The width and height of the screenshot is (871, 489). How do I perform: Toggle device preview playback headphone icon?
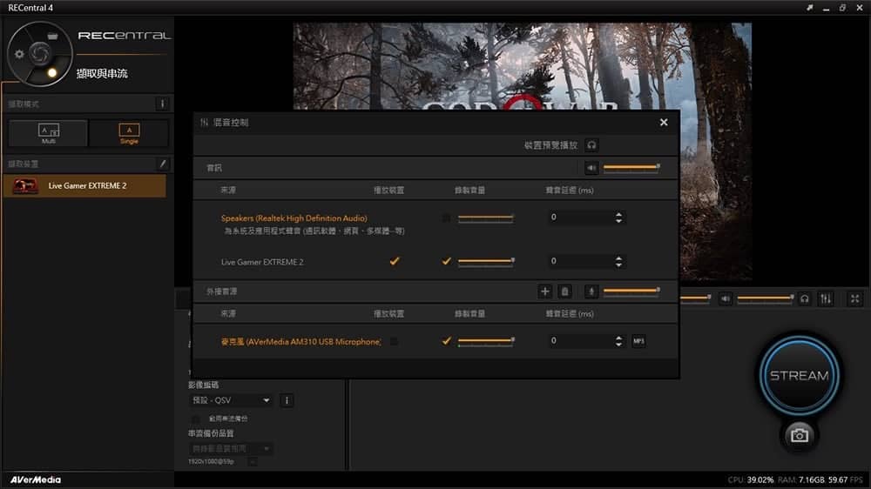pos(591,144)
